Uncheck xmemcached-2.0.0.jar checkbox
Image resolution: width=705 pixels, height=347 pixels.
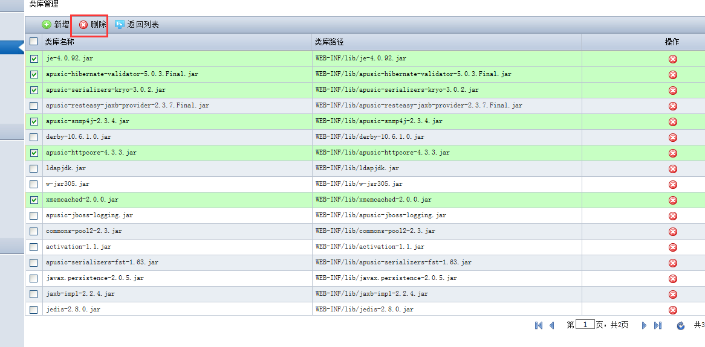[x=34, y=200]
